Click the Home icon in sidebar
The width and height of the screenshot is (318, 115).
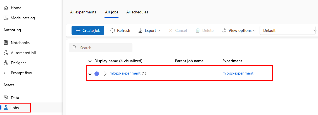6,8
